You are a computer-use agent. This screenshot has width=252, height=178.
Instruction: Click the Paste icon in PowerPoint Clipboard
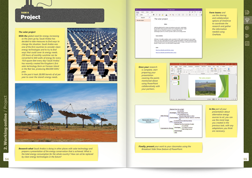tap(172, 70)
